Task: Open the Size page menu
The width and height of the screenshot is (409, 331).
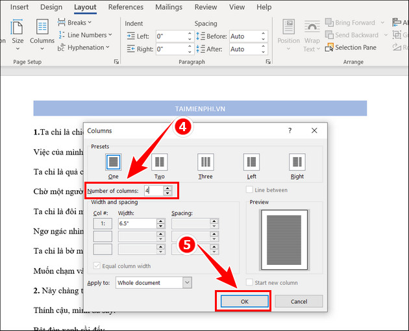Action: 18,34
